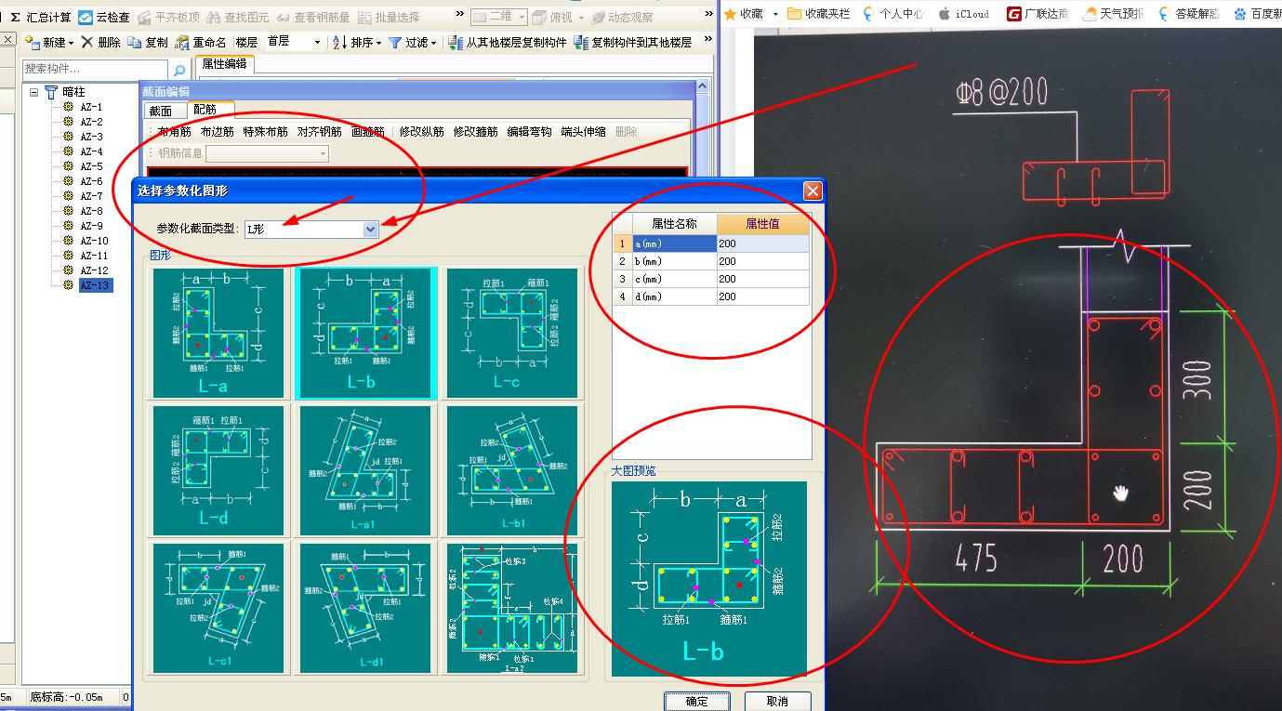Select the L-c1 section thumbnail
The image size is (1282, 711).
tap(218, 607)
